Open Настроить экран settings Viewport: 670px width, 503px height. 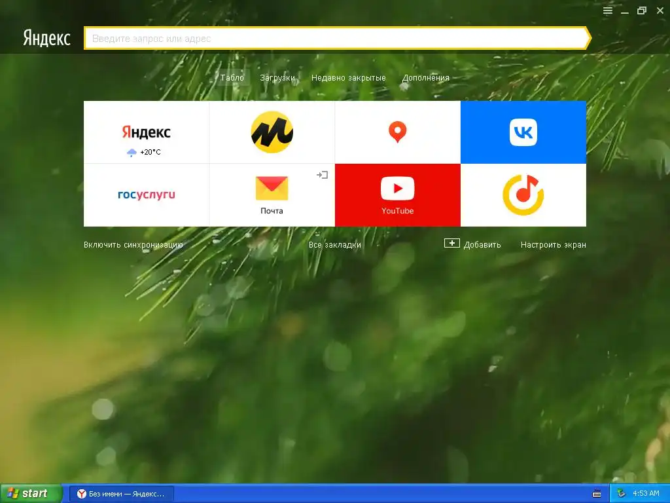554,245
